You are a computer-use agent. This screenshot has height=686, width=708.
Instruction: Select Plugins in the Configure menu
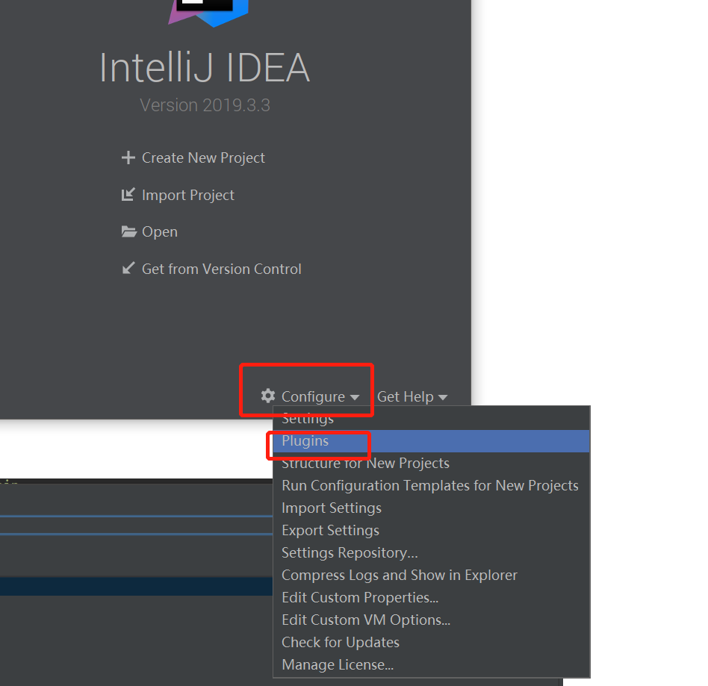(431, 441)
